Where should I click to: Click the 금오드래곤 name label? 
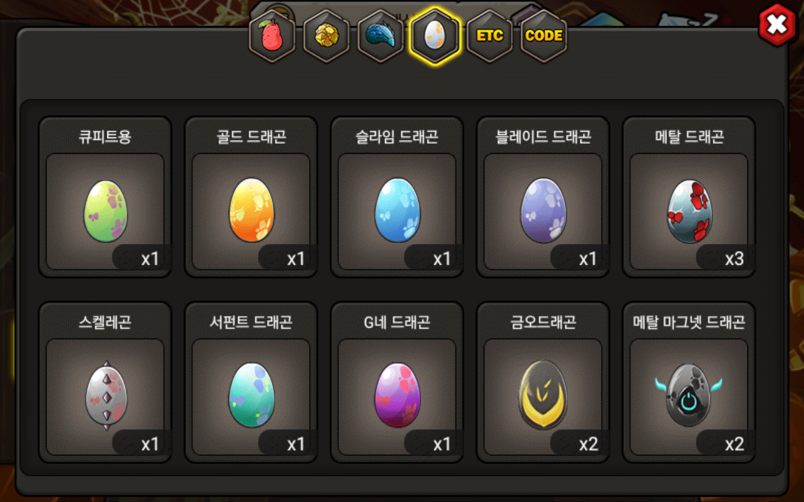point(543,323)
